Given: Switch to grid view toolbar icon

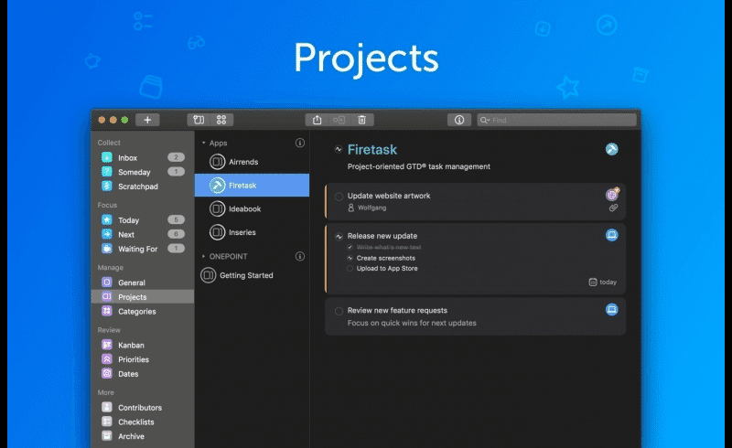Looking at the screenshot, I should click(221, 120).
